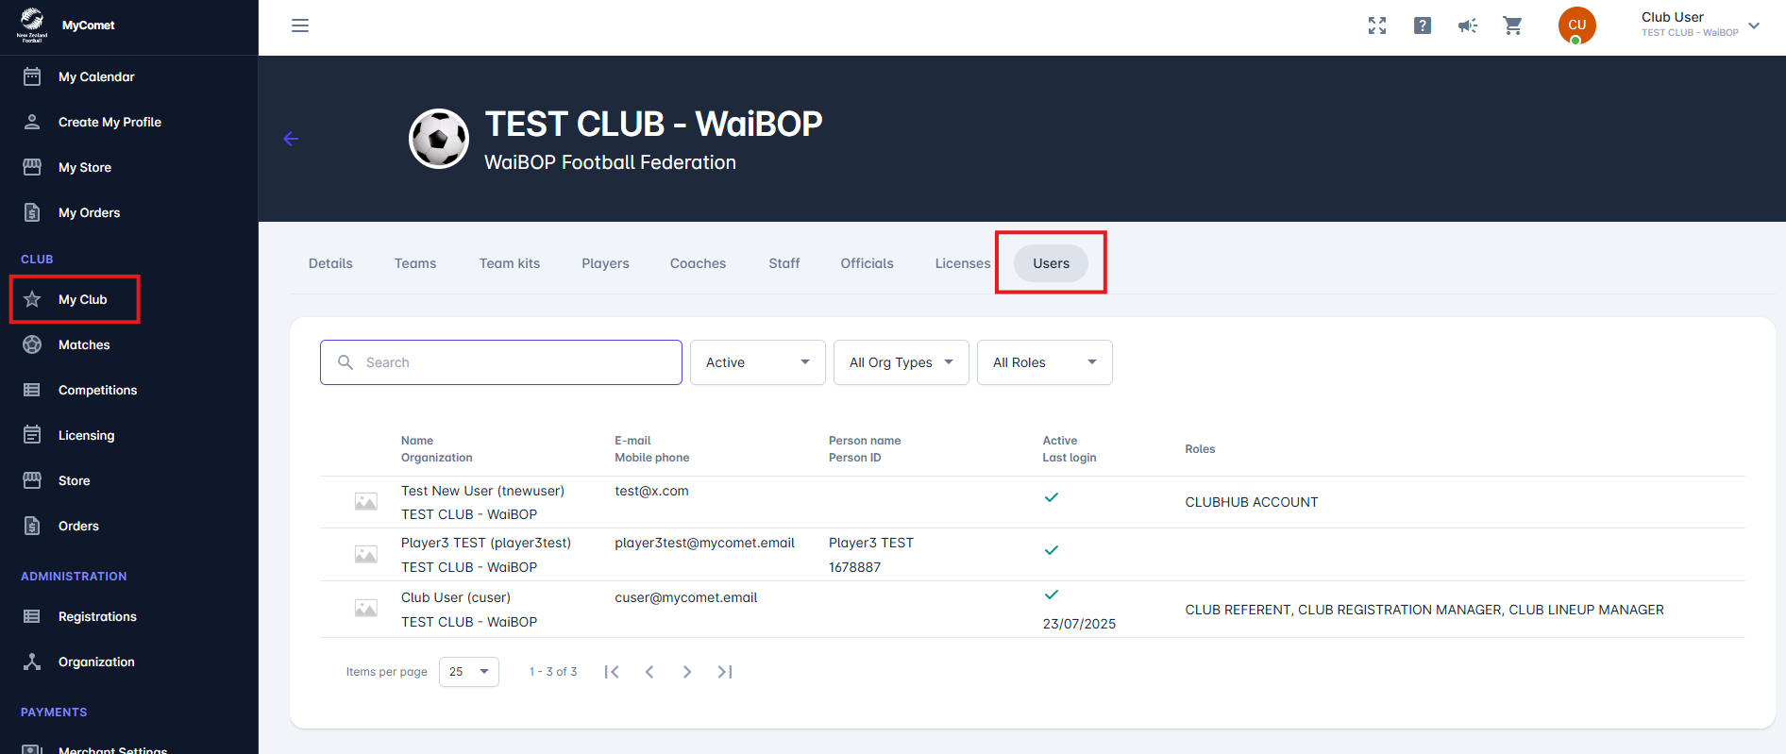This screenshot has height=754, width=1786.
Task: Select the Users tab
Action: pos(1051,263)
